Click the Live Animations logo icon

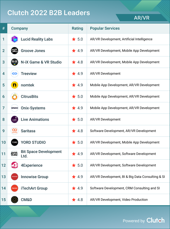tap(15, 119)
